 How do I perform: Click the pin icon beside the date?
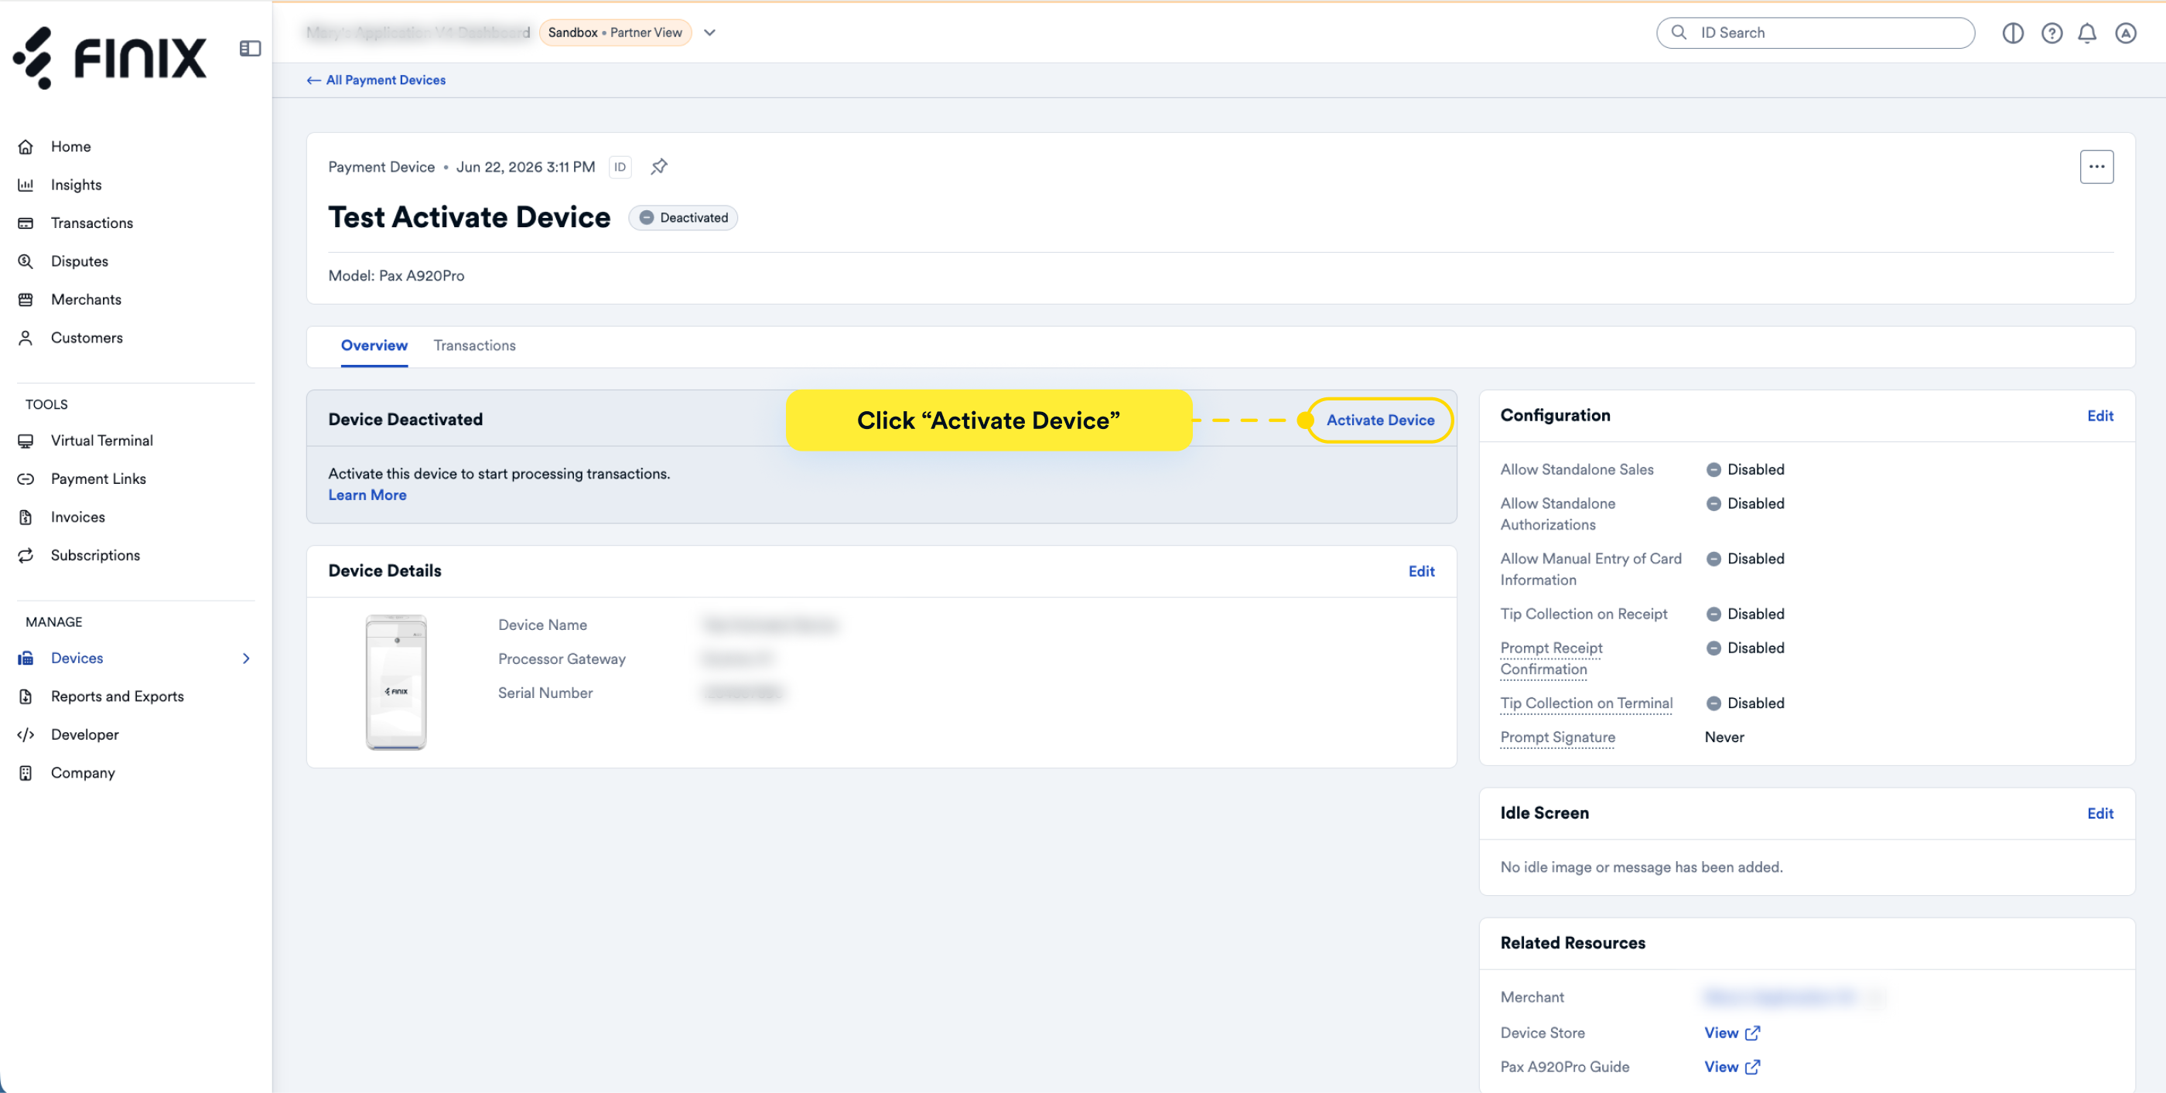(x=659, y=166)
